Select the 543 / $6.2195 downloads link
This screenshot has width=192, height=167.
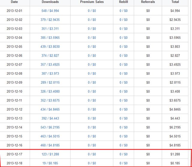click(x=50, y=127)
